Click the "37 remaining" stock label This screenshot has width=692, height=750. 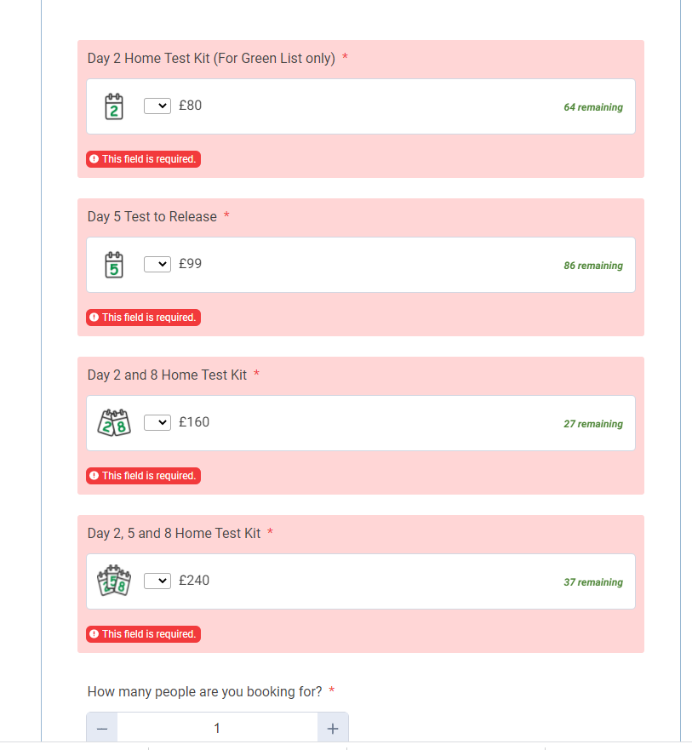point(592,582)
